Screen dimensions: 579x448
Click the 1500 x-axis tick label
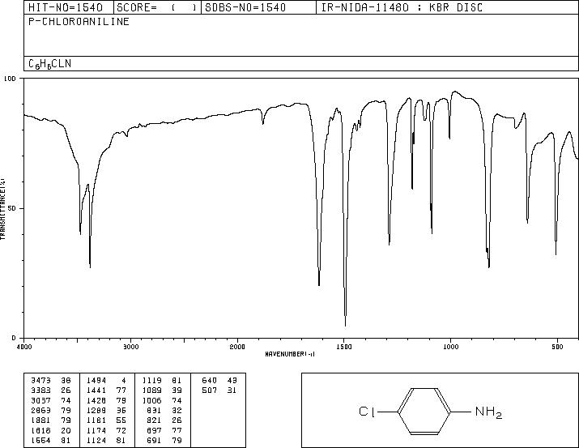344,347
